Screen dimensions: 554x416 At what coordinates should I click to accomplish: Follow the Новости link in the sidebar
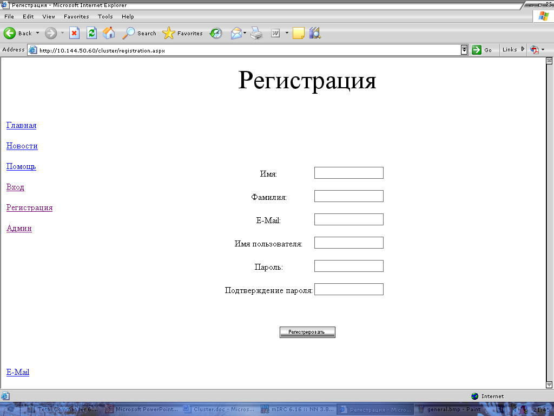click(22, 146)
